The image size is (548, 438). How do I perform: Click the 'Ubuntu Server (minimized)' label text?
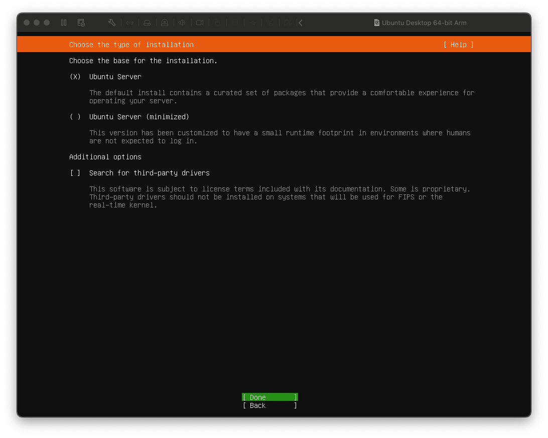coord(139,117)
